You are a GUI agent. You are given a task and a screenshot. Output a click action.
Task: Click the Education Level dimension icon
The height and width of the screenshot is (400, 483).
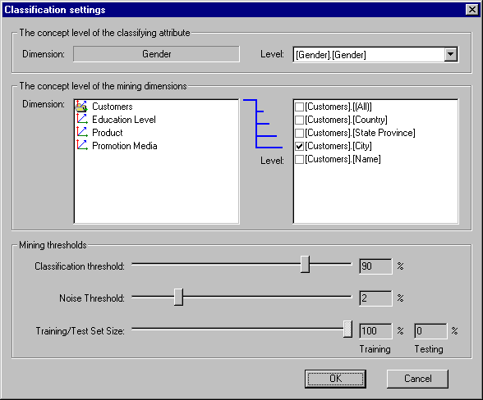tap(82, 120)
